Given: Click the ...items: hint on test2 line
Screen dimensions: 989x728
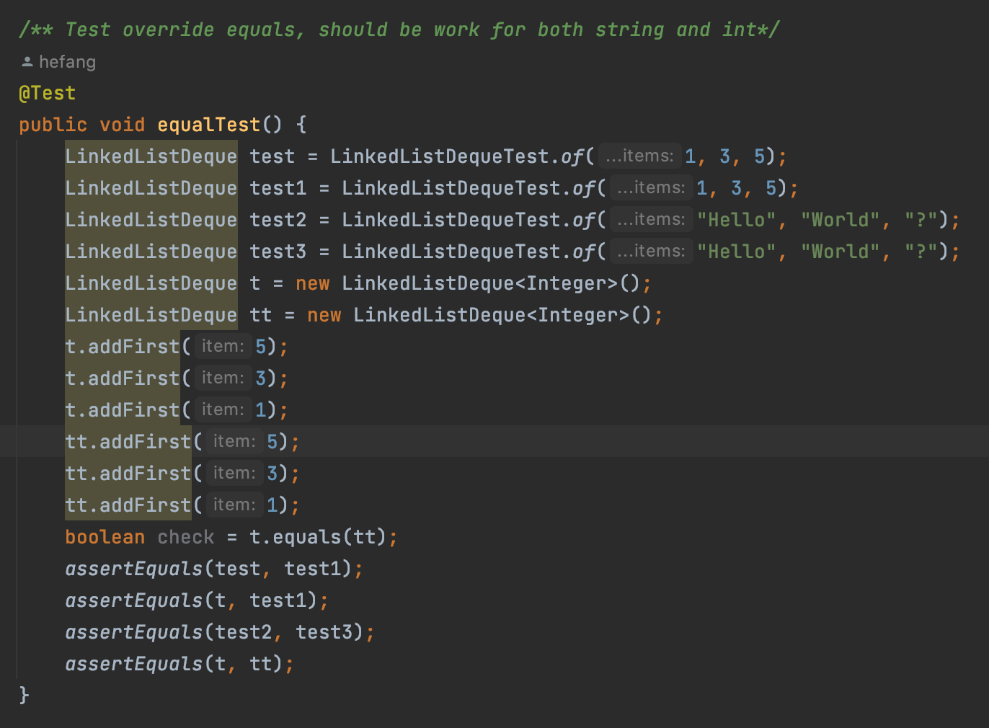Looking at the screenshot, I should pos(651,219).
